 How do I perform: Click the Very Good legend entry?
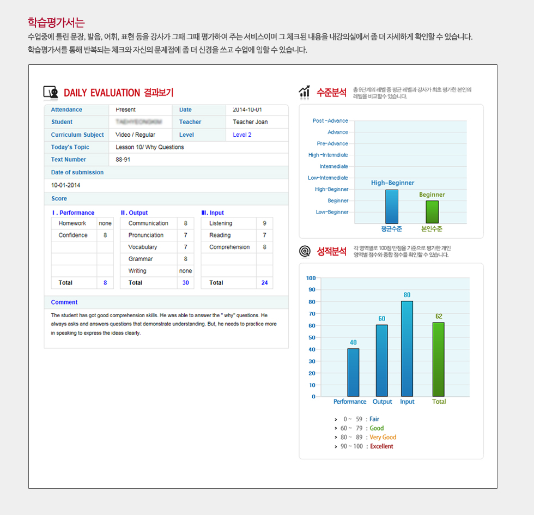(x=383, y=437)
